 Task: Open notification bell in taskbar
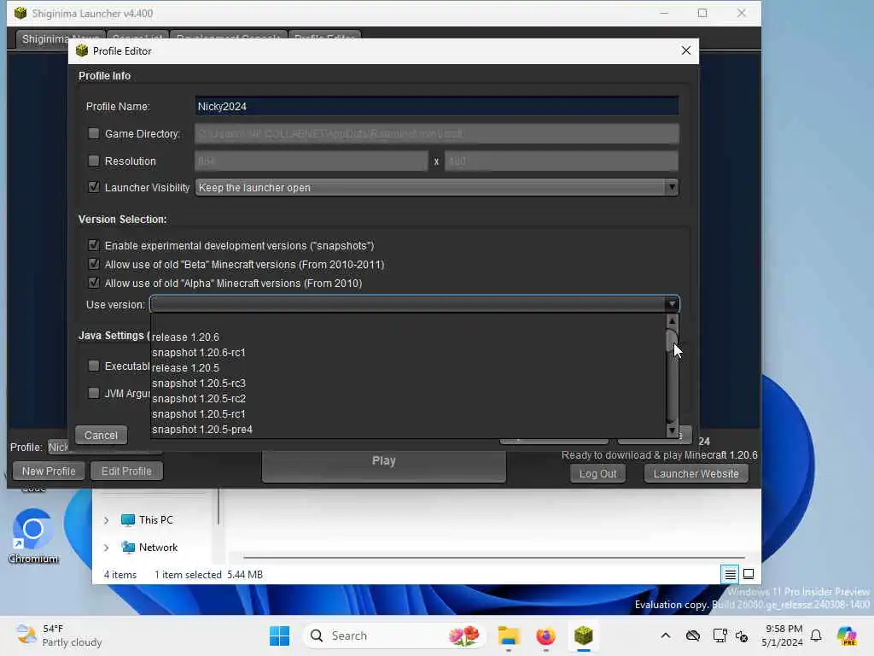[x=816, y=635]
